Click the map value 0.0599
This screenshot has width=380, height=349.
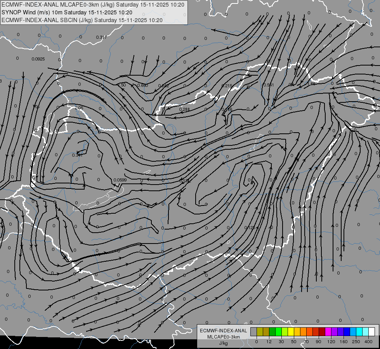click(120, 180)
